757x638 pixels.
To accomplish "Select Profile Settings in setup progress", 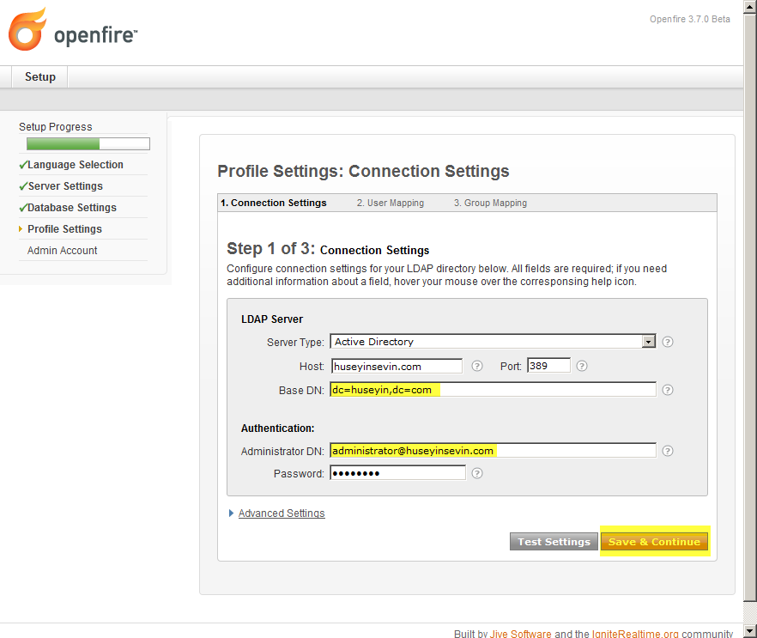I will (64, 229).
